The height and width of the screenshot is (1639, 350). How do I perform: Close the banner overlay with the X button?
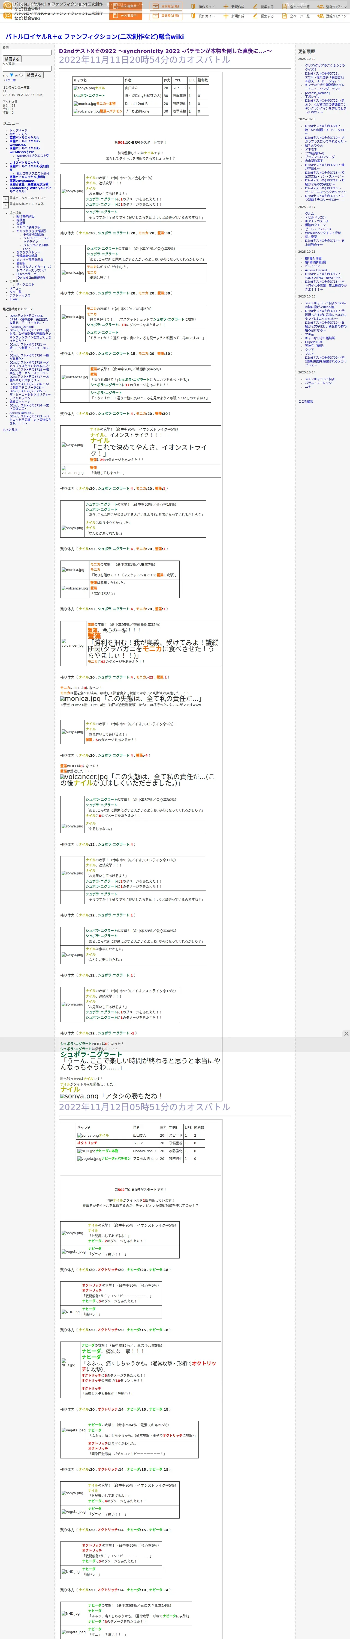coord(346,1033)
